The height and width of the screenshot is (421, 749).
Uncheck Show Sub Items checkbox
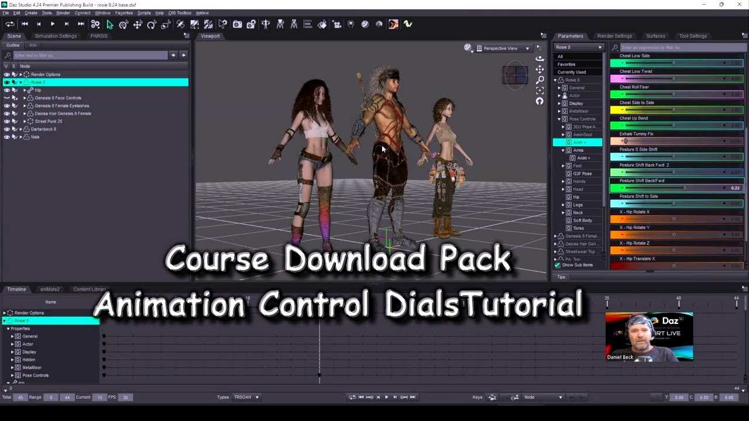(x=557, y=265)
